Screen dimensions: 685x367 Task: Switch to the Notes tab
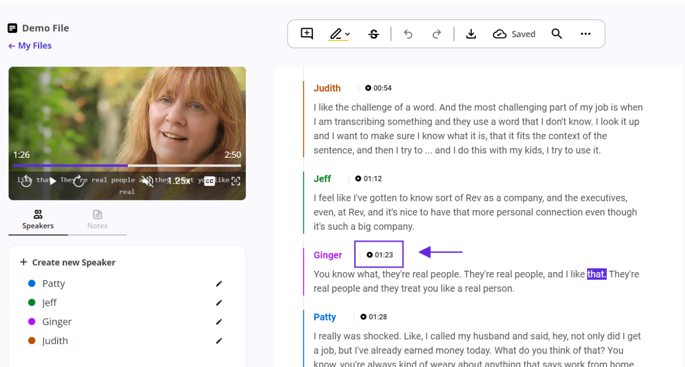(97, 219)
